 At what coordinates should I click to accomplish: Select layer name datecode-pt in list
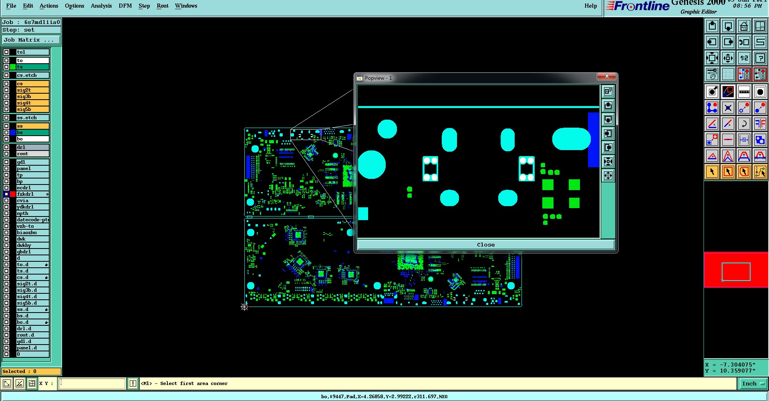32,220
